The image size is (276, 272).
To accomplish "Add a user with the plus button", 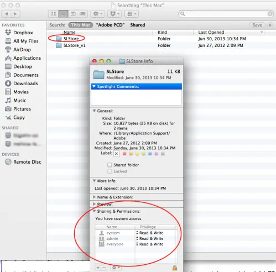I will click(x=98, y=268).
